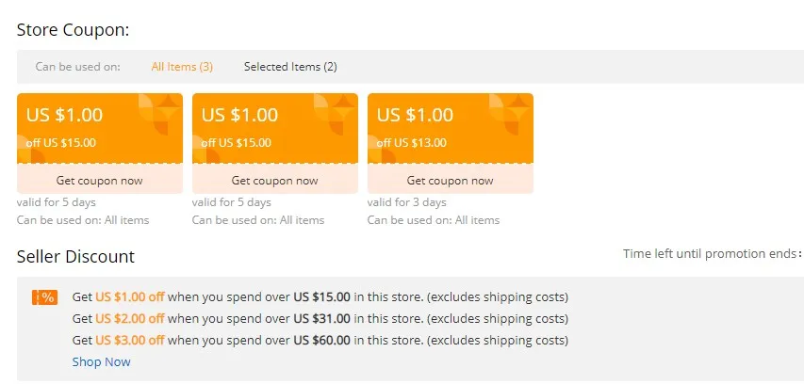
Task: Switch to the Selected Items (2) tab
Action: [290, 67]
